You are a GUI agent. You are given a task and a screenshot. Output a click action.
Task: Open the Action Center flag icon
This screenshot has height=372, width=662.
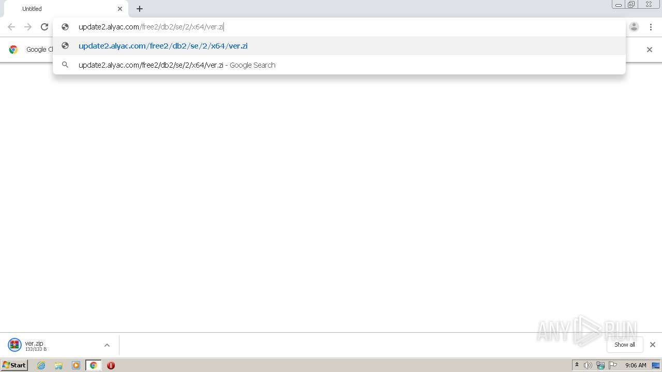click(x=613, y=365)
